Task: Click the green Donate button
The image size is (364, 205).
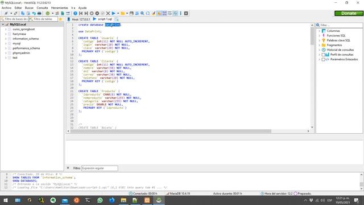Action: (349, 14)
